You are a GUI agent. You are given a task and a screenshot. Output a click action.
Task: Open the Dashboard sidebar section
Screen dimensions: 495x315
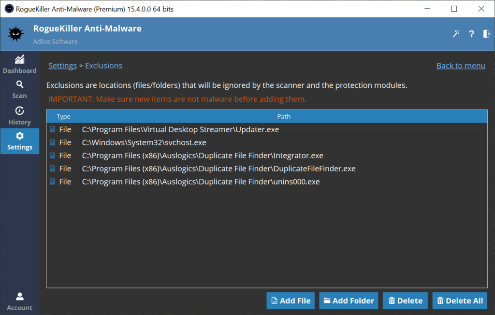[x=19, y=65]
